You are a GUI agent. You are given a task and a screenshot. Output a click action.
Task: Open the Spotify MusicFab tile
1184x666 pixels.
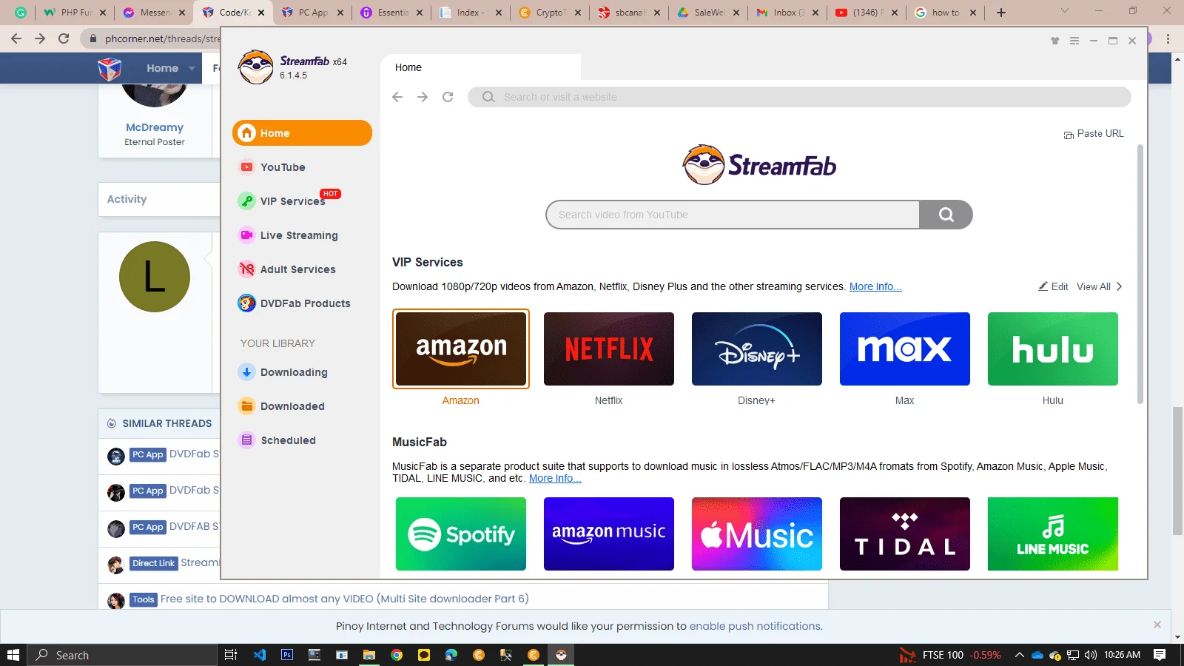pos(461,534)
